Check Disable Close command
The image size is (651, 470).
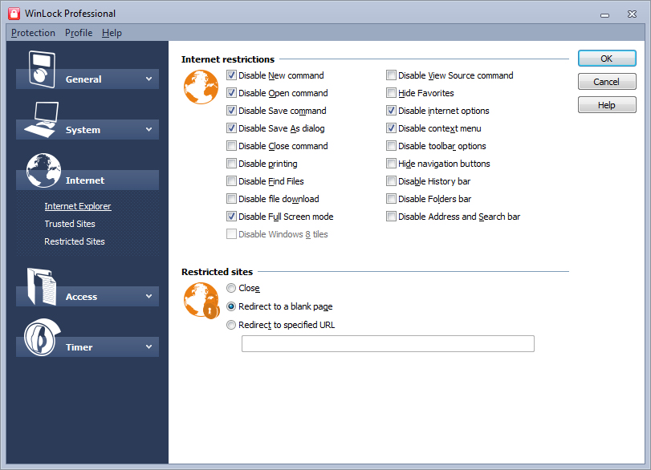(x=231, y=146)
